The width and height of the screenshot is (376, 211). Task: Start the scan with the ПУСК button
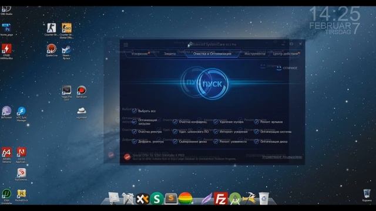point(212,84)
